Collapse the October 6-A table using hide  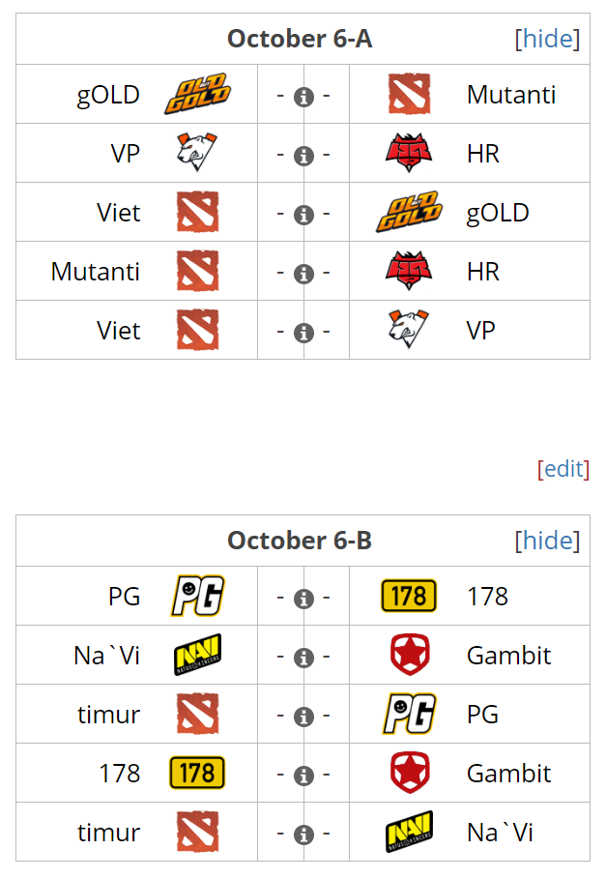pos(548,39)
